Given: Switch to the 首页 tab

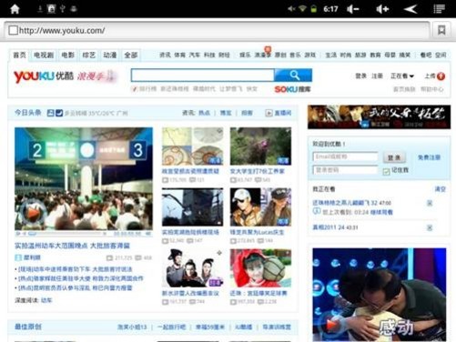Looking at the screenshot, I should tap(19, 55).
